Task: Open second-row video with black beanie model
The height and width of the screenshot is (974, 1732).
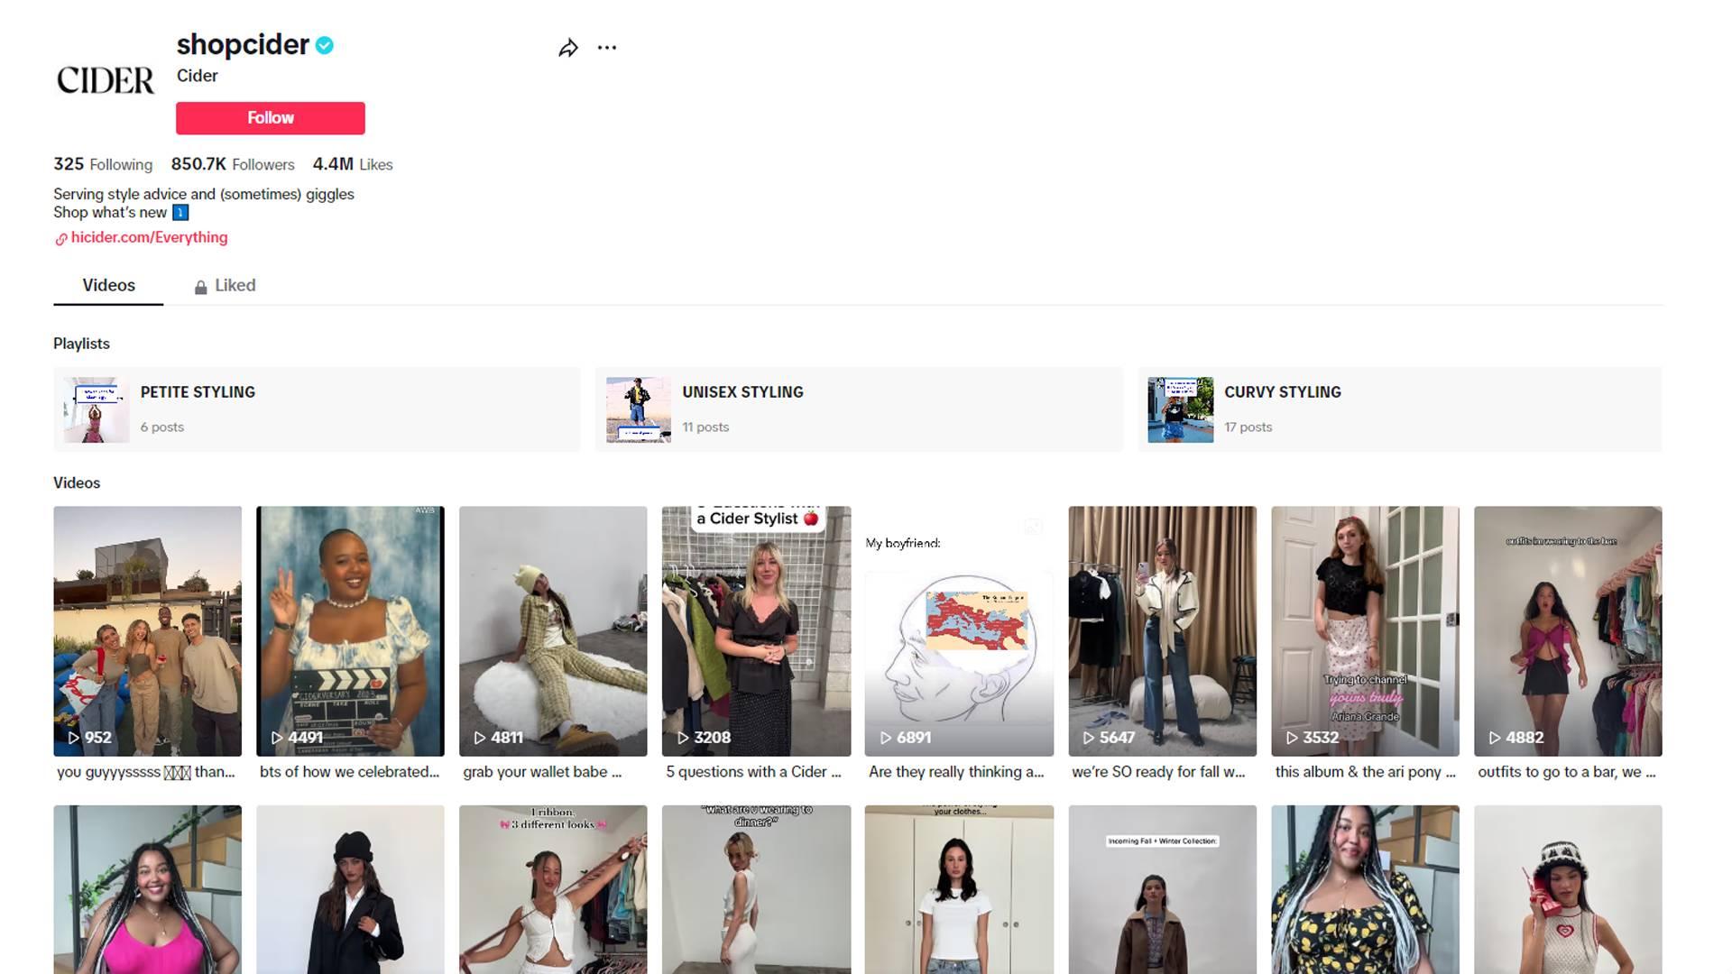Action: [x=351, y=889]
